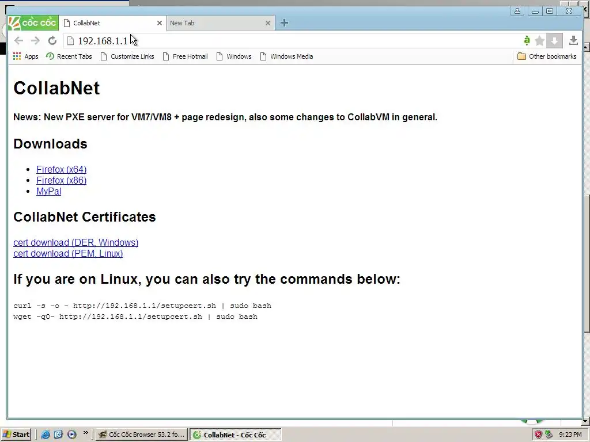Image resolution: width=590 pixels, height=442 pixels.
Task: Switch to Cốc Cốc Browser 53.2 taskbar item
Action: point(141,435)
